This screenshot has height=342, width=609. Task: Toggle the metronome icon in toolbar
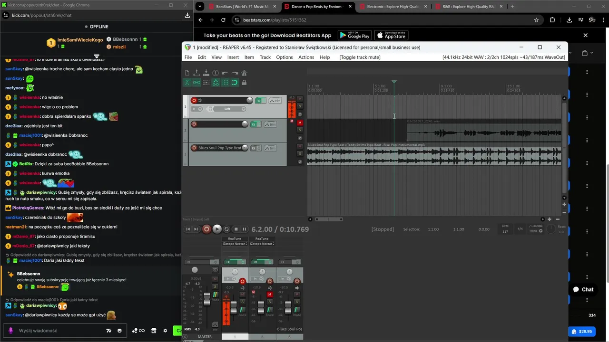tap(244, 73)
